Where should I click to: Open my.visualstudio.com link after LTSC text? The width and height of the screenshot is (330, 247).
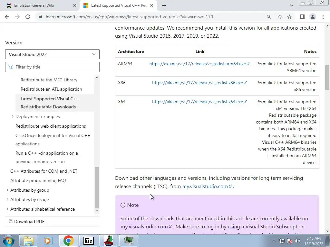(207, 186)
